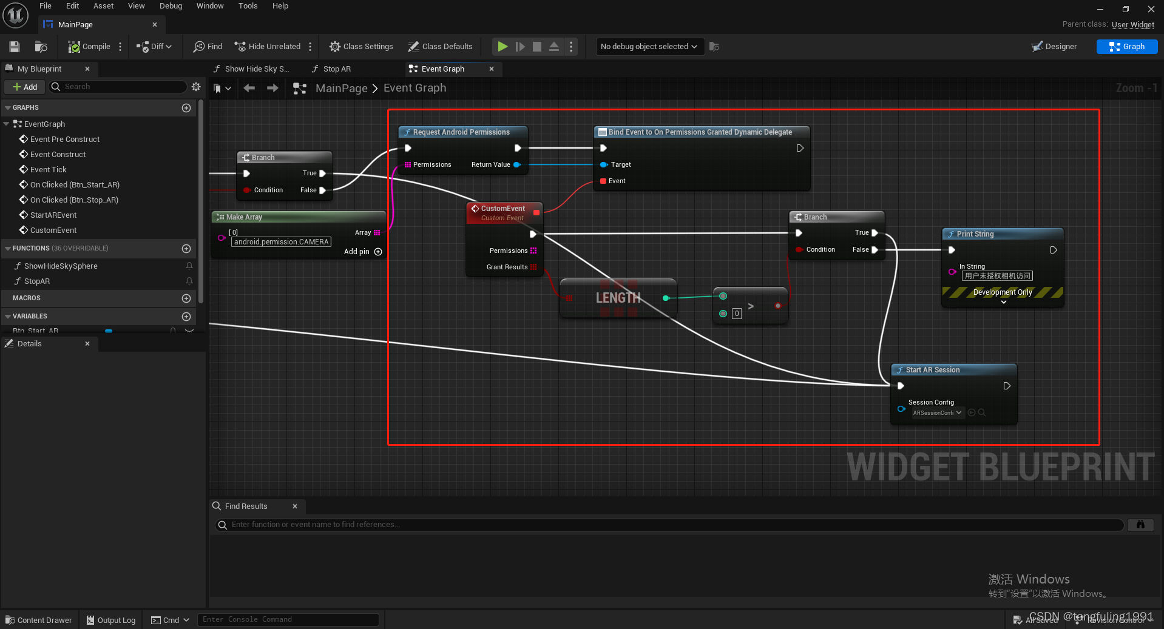Click Add pin on Make Array node
The width and height of the screenshot is (1164, 629).
363,252
